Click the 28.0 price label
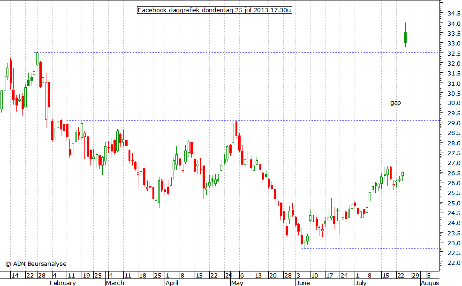This screenshot has width=462, height=286. pos(454,143)
